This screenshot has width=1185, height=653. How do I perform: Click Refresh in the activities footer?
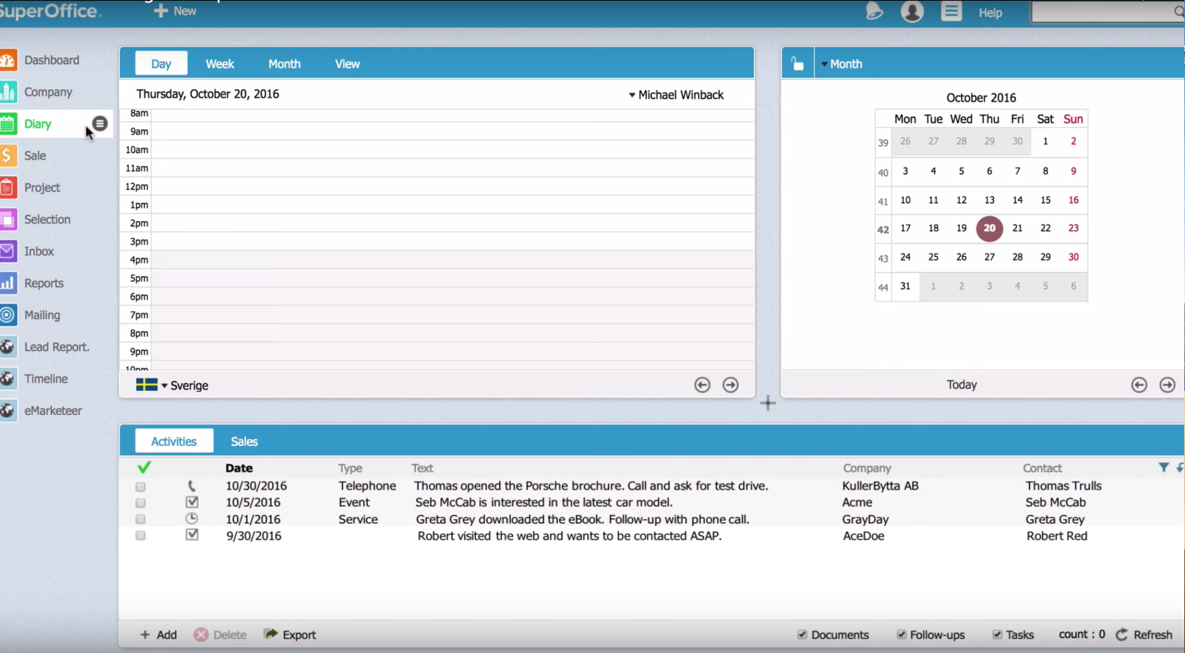pyautogui.click(x=1144, y=635)
